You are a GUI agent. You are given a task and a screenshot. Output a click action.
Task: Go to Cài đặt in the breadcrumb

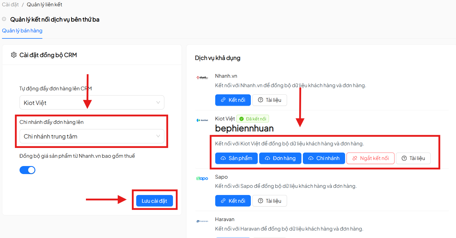point(10,5)
